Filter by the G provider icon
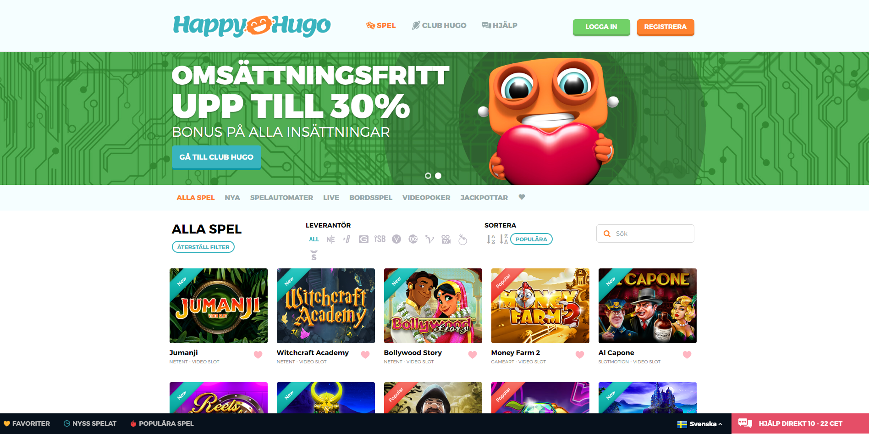 pyautogui.click(x=363, y=239)
